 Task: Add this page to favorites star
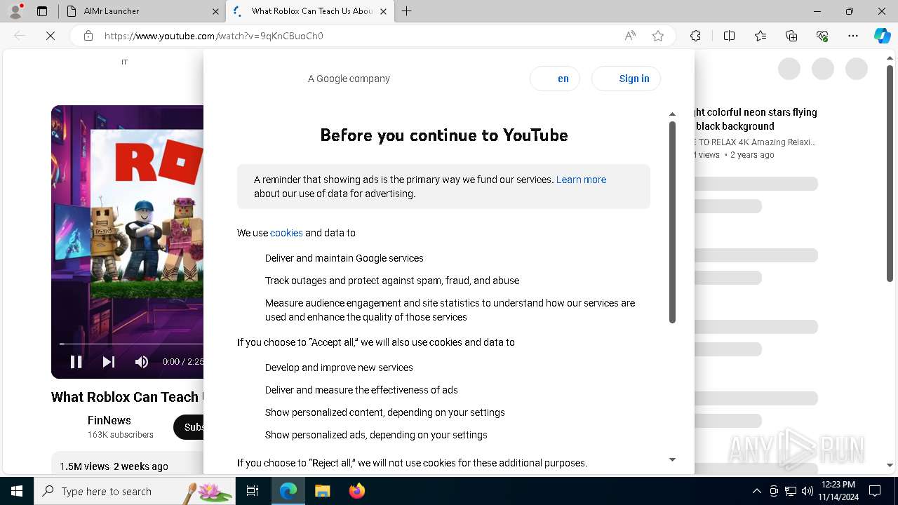[x=658, y=36]
